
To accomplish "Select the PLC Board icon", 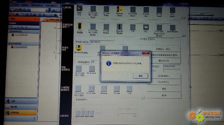I will pyautogui.click(x=172, y=10).
